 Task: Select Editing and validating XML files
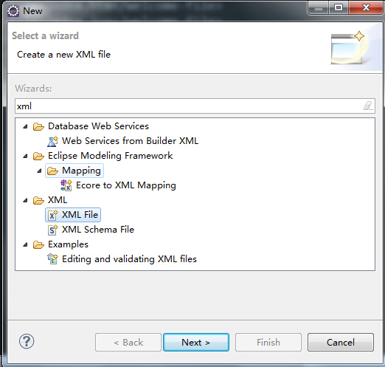[129, 259]
